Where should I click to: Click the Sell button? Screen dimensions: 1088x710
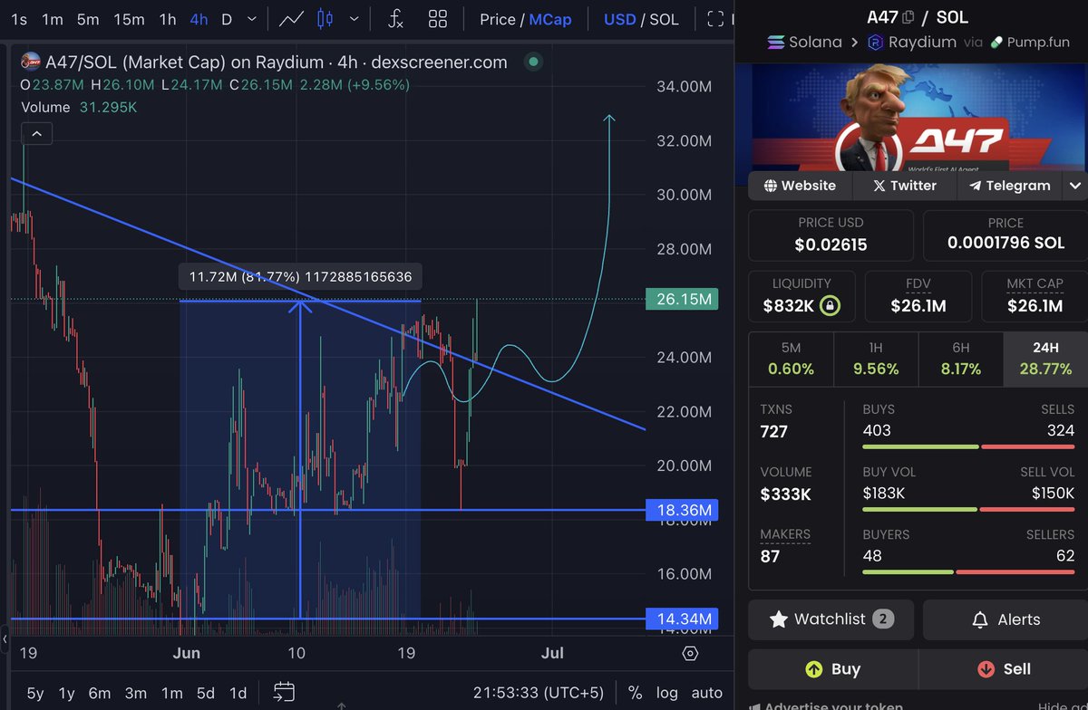point(1005,669)
